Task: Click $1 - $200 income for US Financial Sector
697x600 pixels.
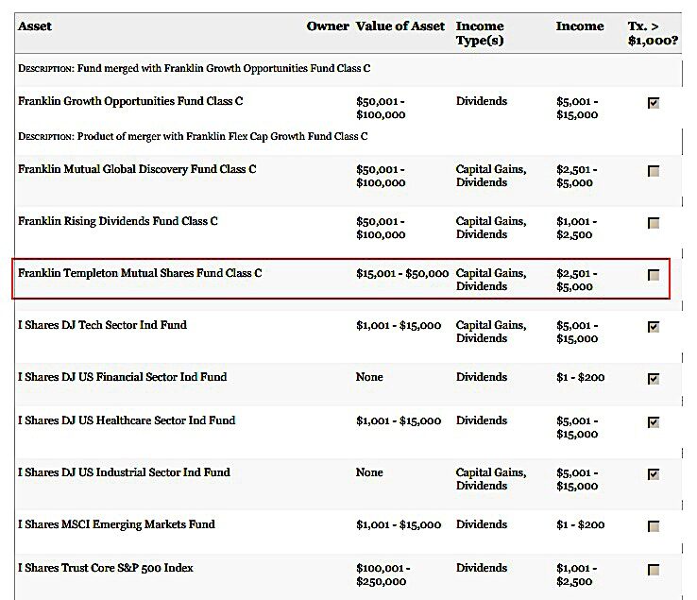Action: (581, 378)
